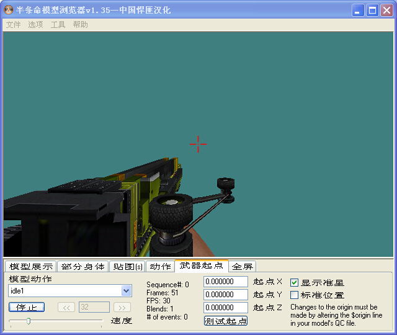The height and width of the screenshot is (335, 397).
Task: Switch to the 贴图[s] tab
Action: coord(128,266)
